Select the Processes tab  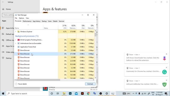tap(18, 21)
